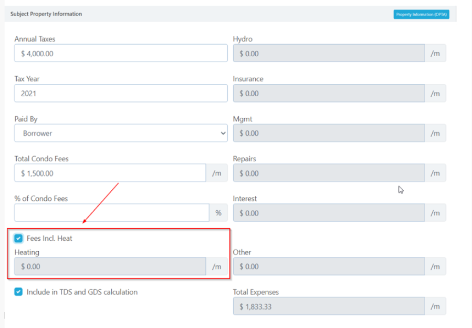The height and width of the screenshot is (328, 472).
Task: Click the Insurance amount field
Action: point(329,94)
